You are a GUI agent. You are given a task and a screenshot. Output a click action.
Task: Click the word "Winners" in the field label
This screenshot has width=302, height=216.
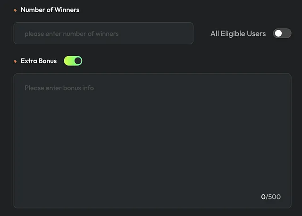point(66,10)
